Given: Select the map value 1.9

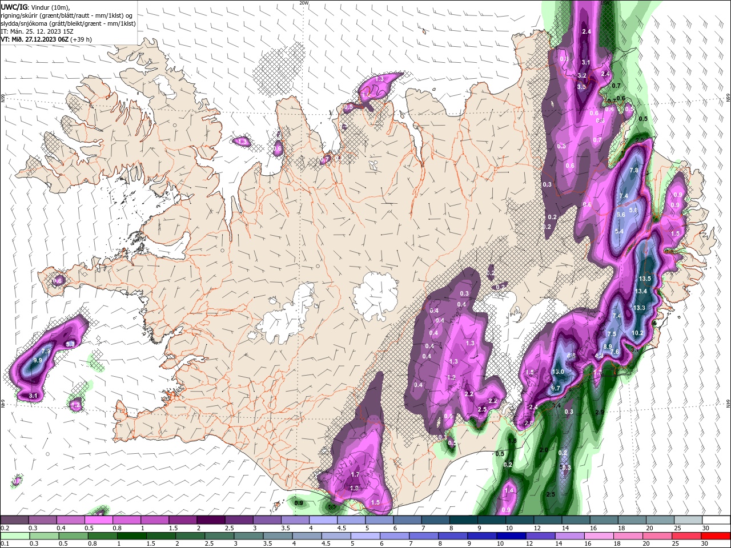Looking at the screenshot, I should (x=354, y=488).
